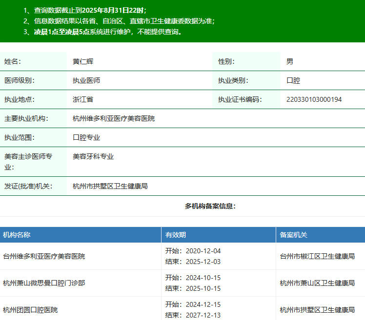
Task: Click the 多机构备案信息 section heading
Action: point(210,206)
